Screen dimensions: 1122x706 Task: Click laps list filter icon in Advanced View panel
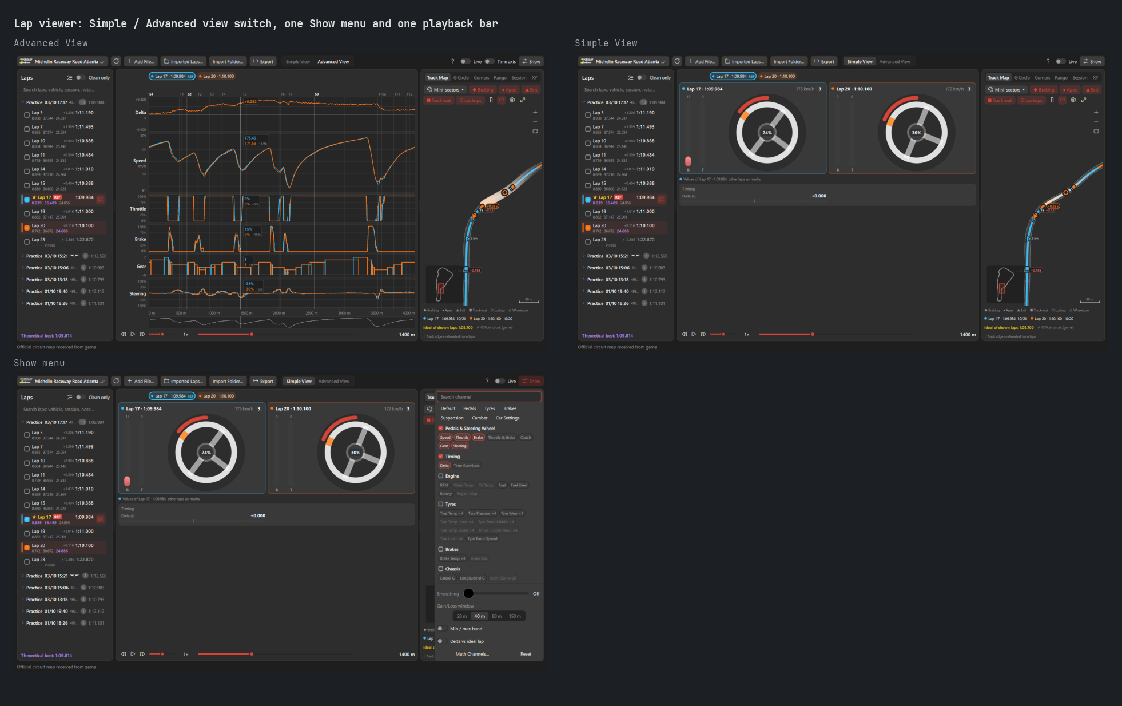[70, 78]
